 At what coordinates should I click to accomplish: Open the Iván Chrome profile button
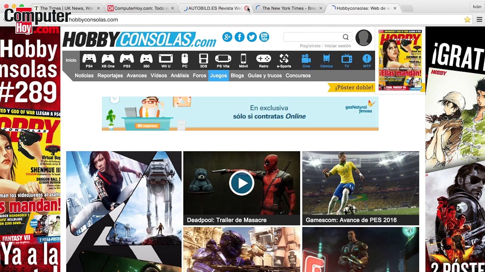[477, 7]
